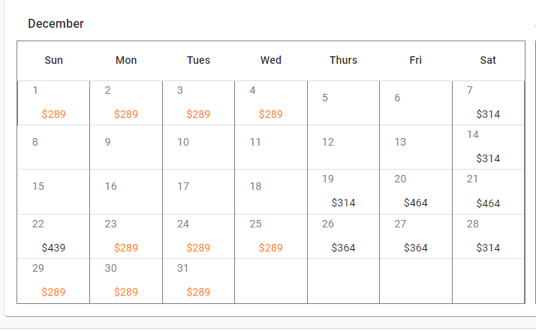Viewport: 536px width, 331px height.
Task: Choose December 30 priced at $289
Action: (x=126, y=281)
